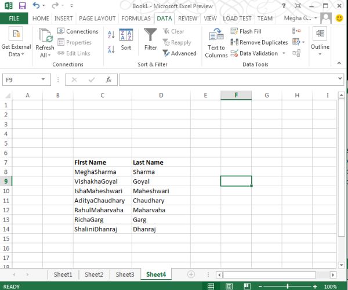Select row 9 header
Image resolution: width=348 pixels, height=290 pixels.
6,182
